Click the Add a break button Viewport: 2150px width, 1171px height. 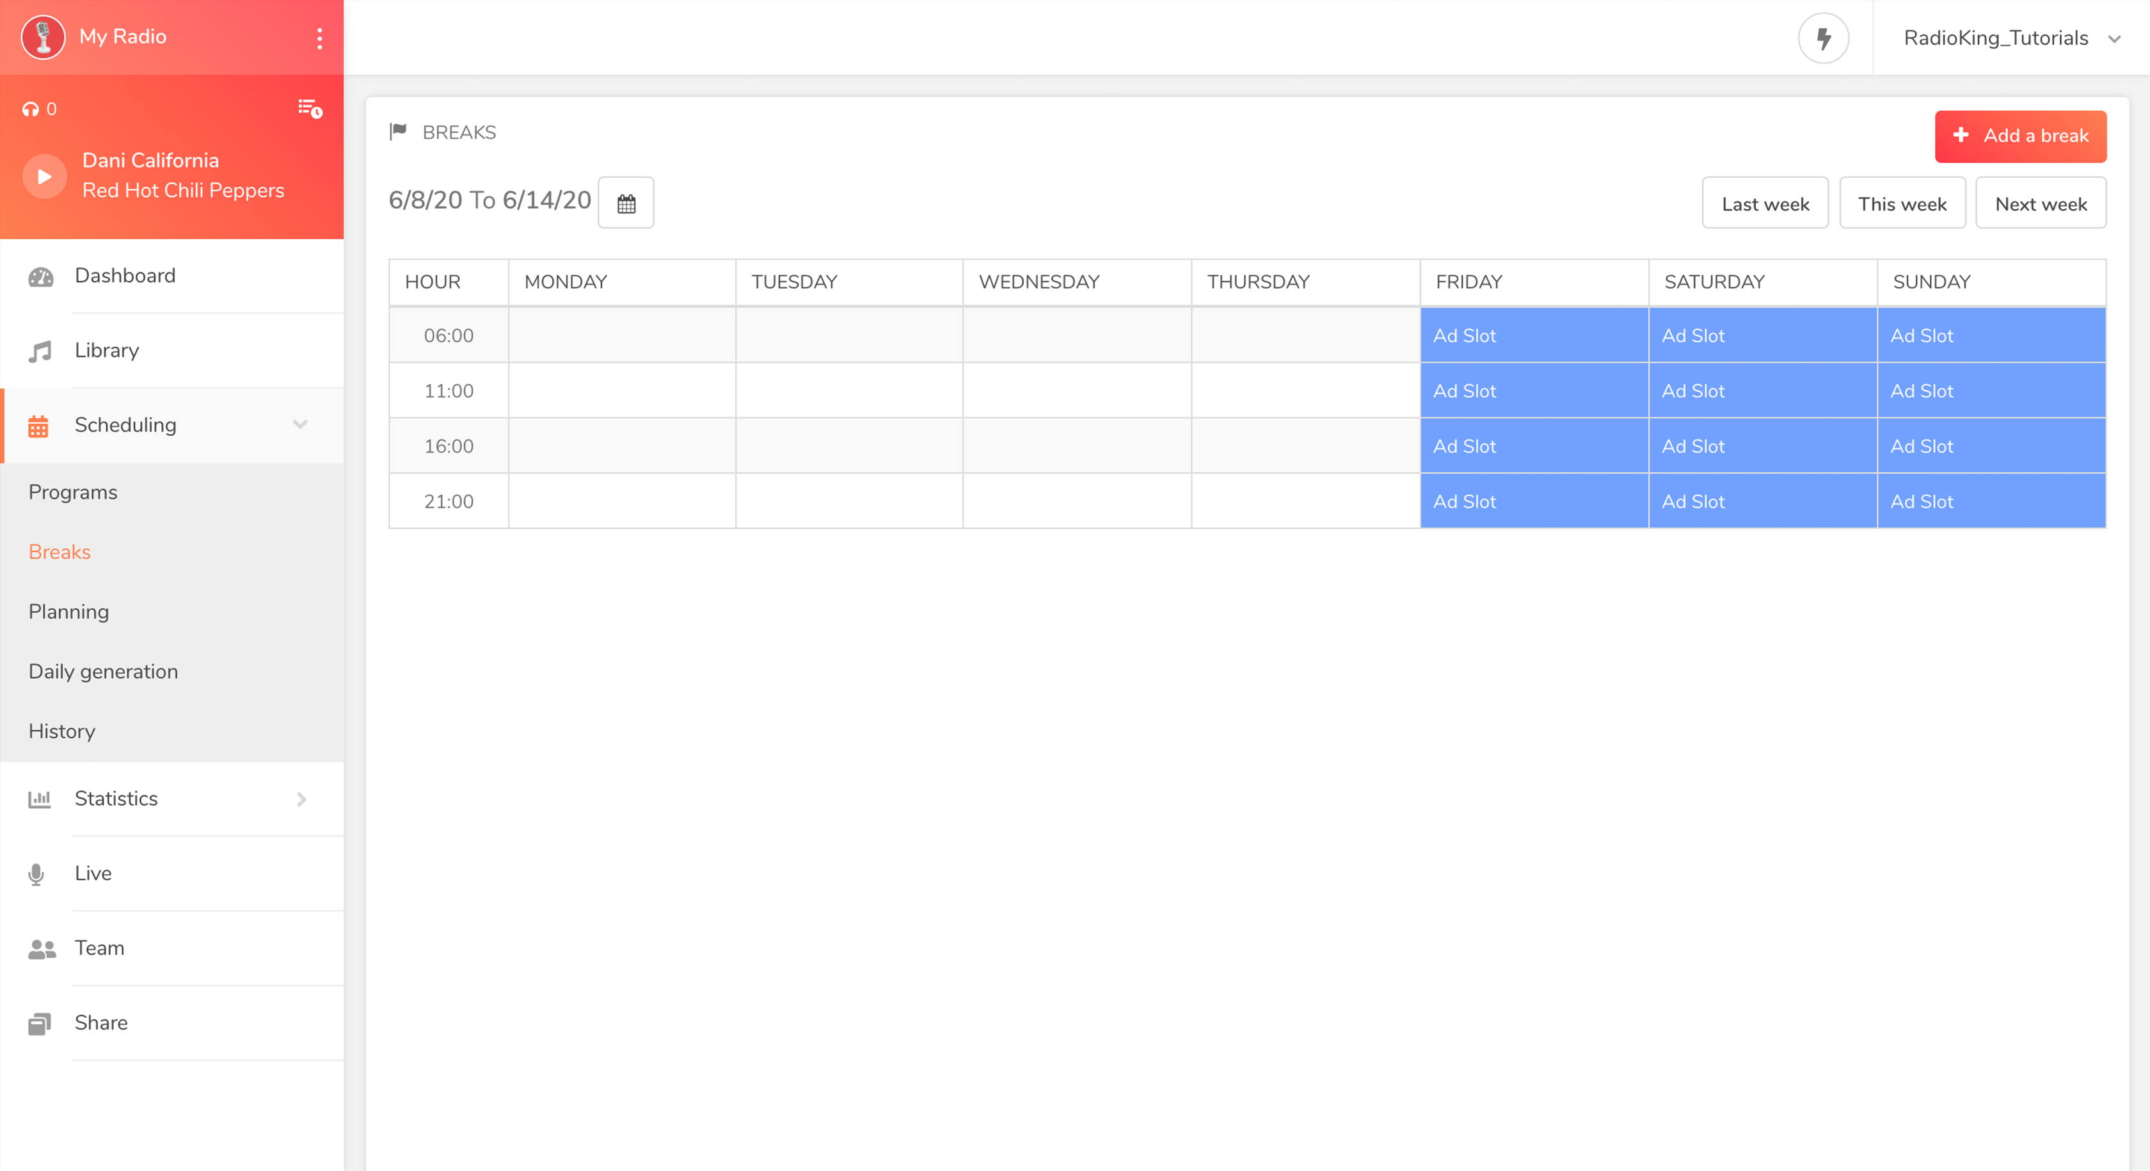coord(2021,136)
